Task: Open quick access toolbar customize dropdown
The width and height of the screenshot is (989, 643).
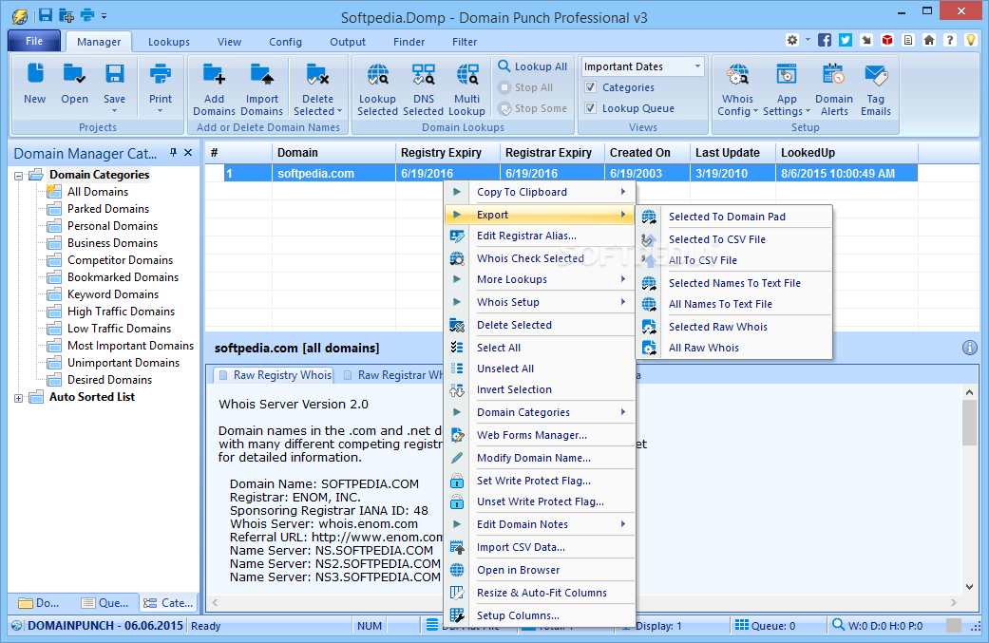Action: click(105, 16)
